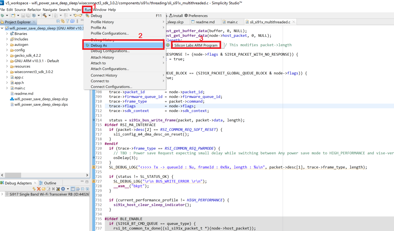Close the sli_si91x_multithreaded.c editor tab
The image size is (394, 231).
coord(293,22)
